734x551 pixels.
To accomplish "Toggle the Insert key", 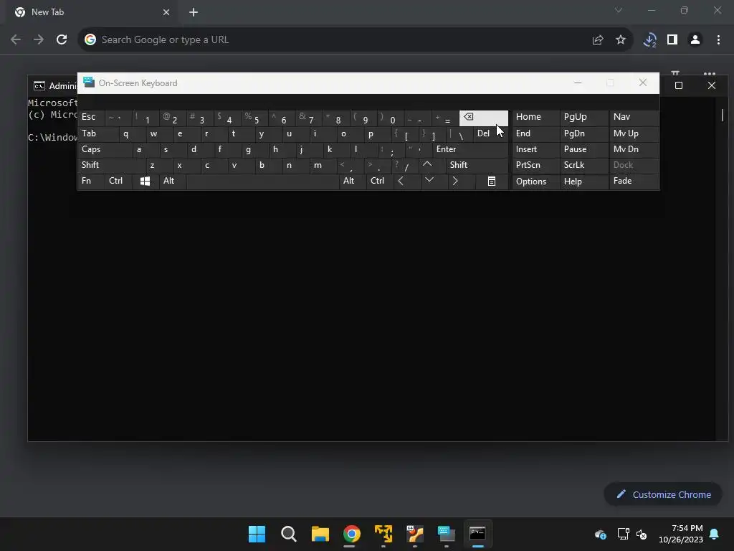I will [536, 149].
